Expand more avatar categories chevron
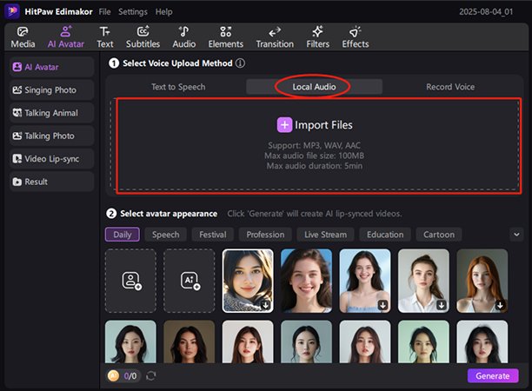The height and width of the screenshot is (391, 532). click(516, 235)
